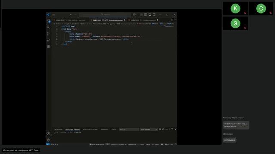275x154 pixels.
Task: Click the meta charset code line
Action: click(80, 34)
